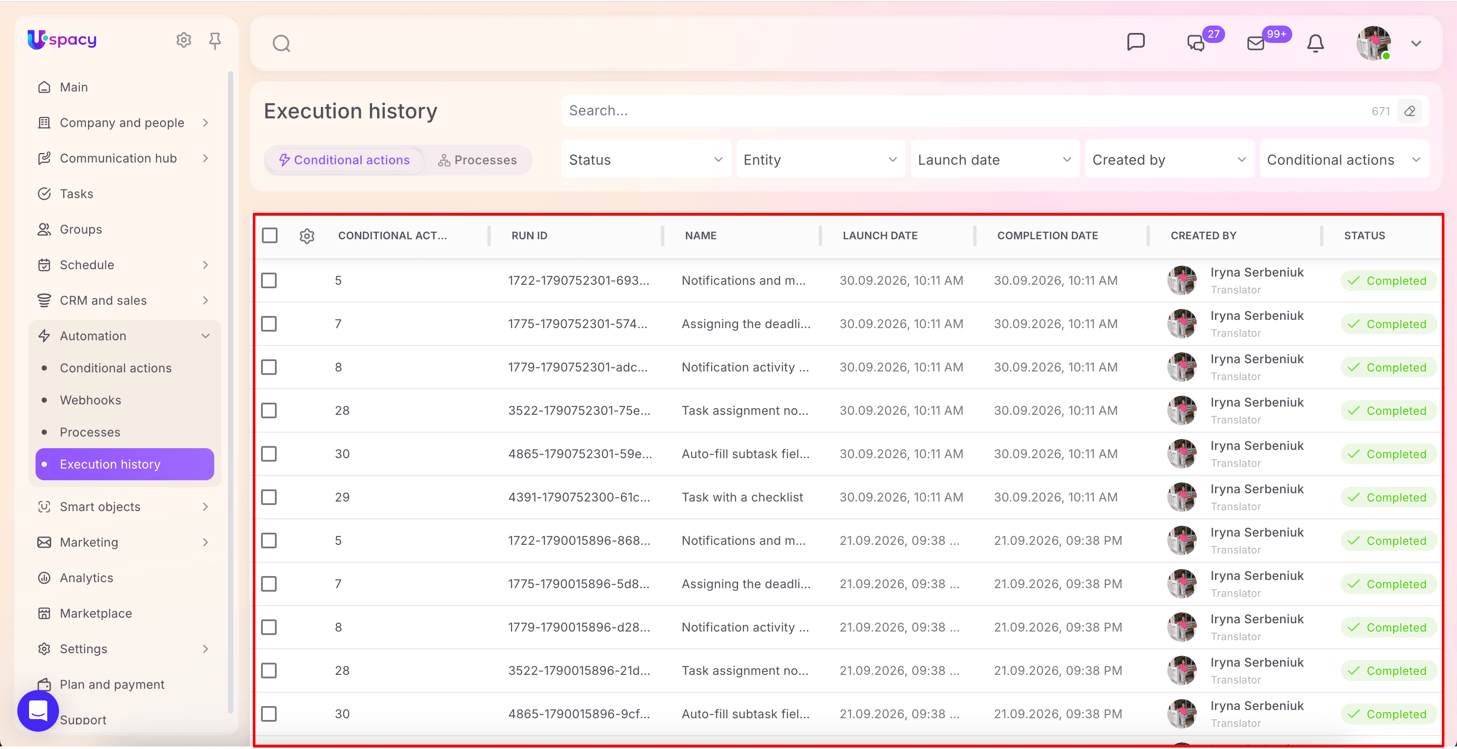Expand the profile menu chevron

1416,43
